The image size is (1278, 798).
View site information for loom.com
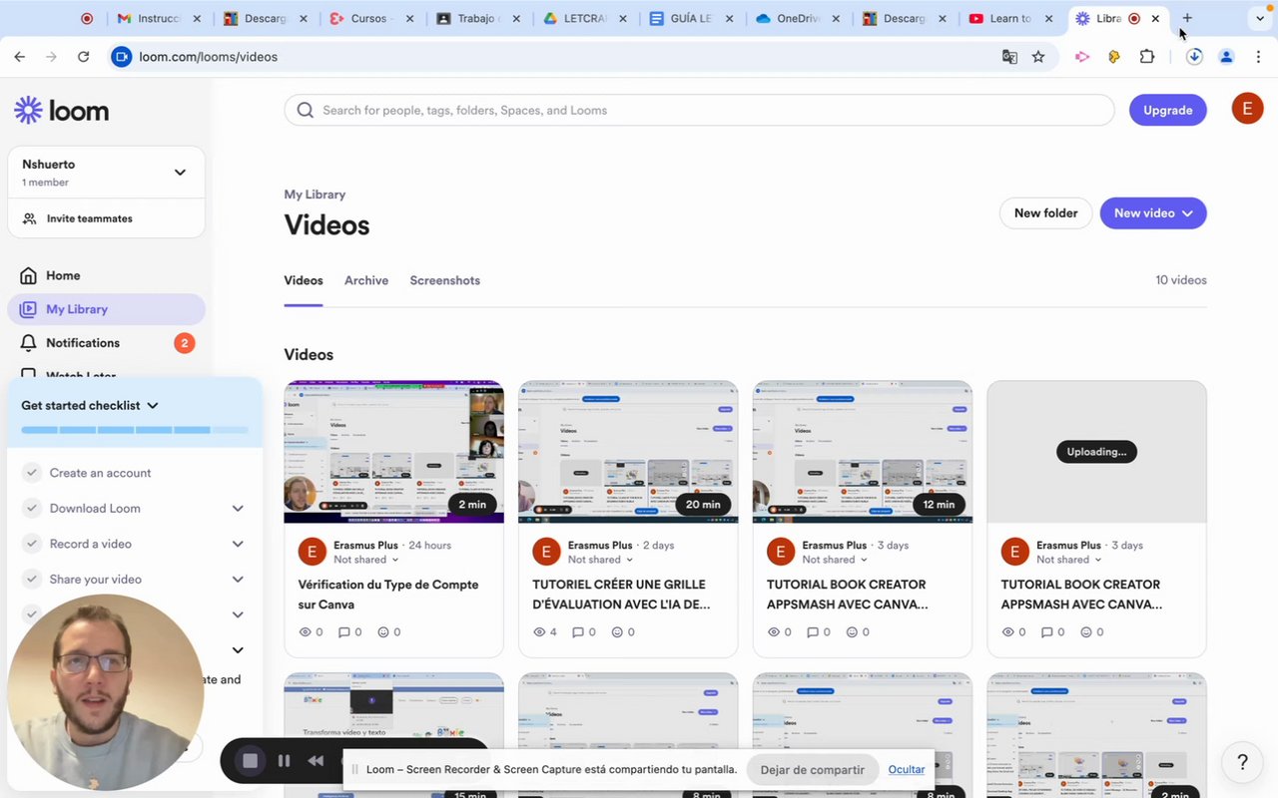(121, 57)
